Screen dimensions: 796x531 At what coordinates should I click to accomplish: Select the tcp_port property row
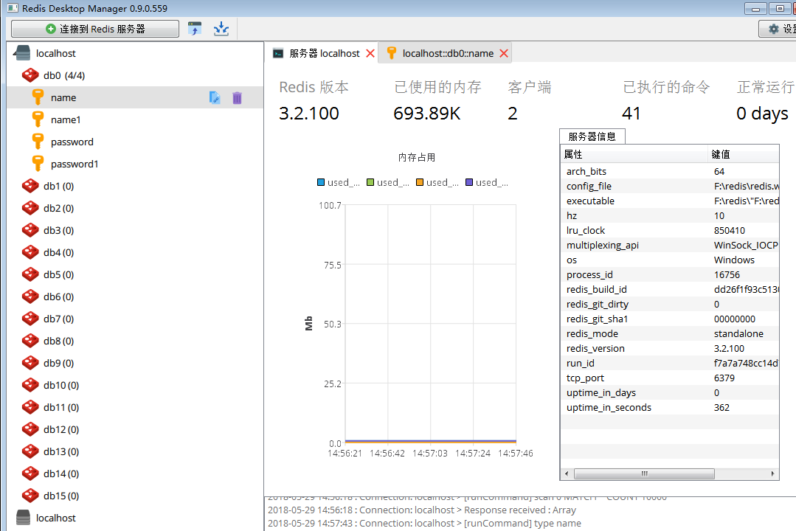point(670,378)
